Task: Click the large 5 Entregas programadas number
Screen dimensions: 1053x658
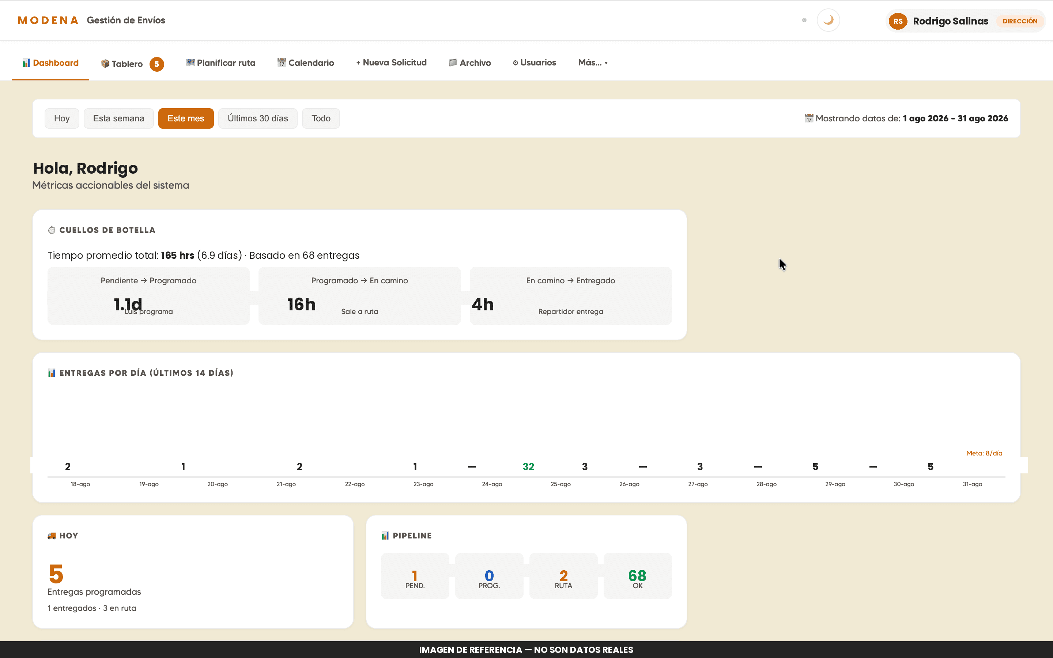Action: [56, 574]
